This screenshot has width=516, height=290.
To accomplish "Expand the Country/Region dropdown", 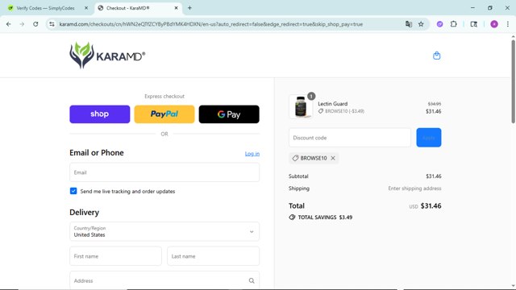I will click(x=164, y=231).
